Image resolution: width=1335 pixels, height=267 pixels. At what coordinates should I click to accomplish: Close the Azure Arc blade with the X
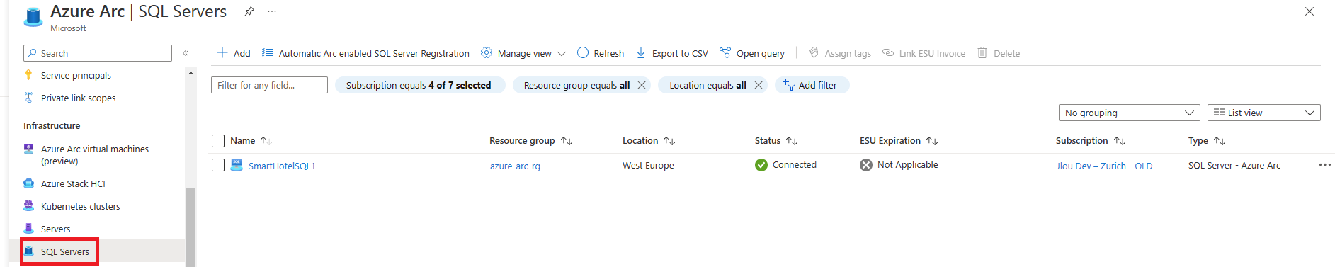click(1310, 11)
